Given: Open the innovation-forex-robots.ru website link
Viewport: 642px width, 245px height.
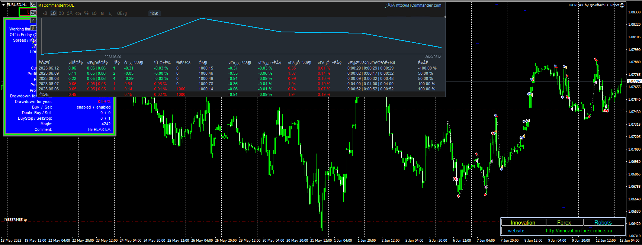Looking at the screenshot, I should (579, 231).
